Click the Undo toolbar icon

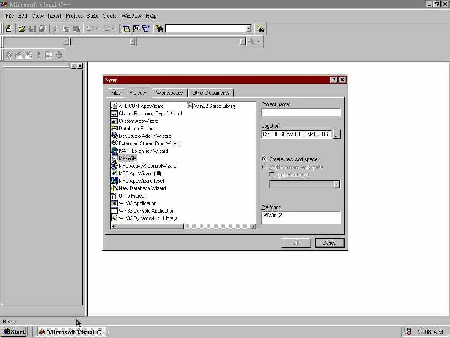[90, 29]
